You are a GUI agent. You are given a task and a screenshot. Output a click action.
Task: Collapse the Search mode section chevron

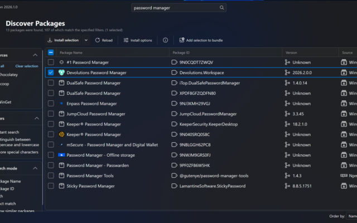pos(35,168)
